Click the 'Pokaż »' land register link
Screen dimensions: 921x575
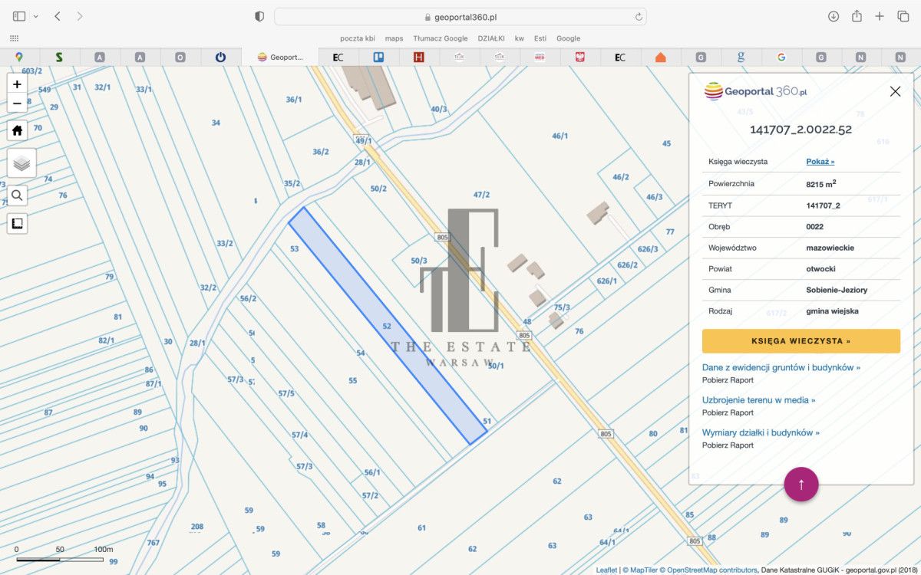point(820,162)
